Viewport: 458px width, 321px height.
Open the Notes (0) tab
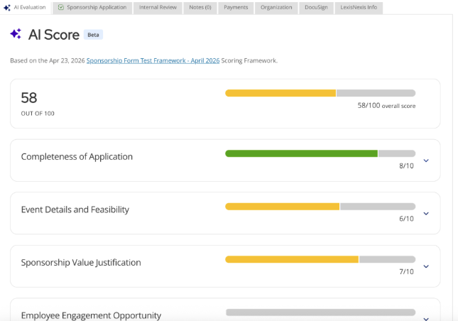click(x=200, y=8)
